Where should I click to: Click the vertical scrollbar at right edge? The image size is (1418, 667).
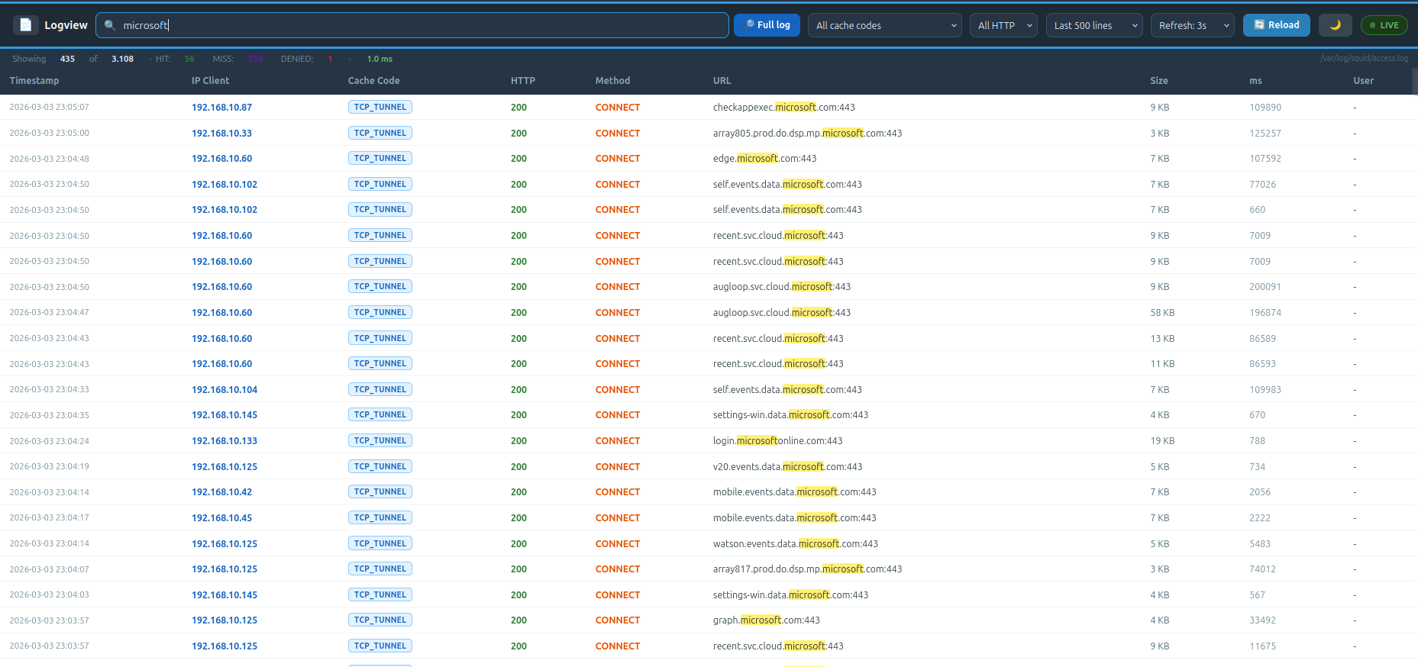coord(1414,82)
